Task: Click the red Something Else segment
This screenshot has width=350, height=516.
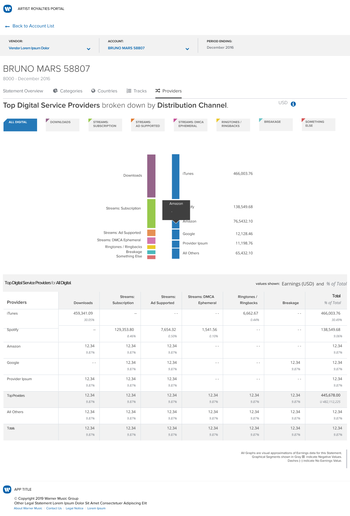Action: click(151, 257)
